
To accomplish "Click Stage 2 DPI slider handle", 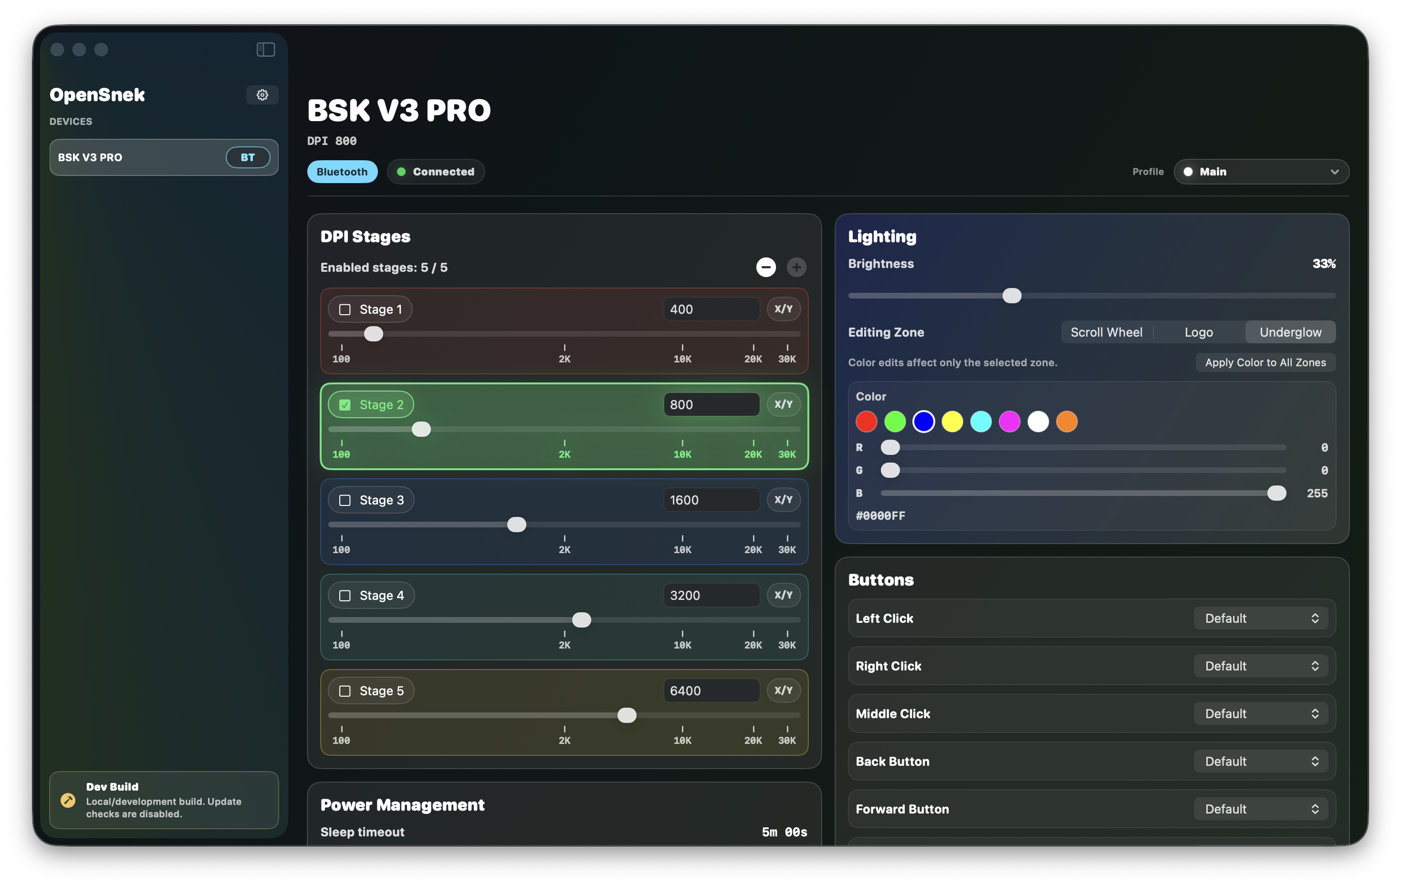I will point(421,429).
